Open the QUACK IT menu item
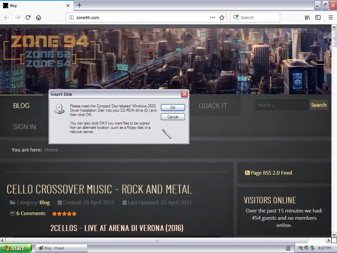The height and width of the screenshot is (253, 337). point(213,106)
